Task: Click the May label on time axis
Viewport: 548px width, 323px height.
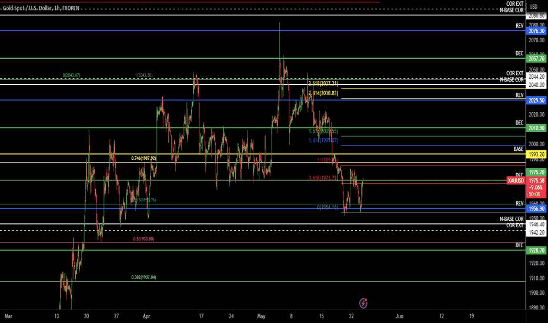Action: (261, 317)
